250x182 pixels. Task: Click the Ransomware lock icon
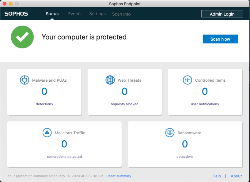(x=170, y=133)
